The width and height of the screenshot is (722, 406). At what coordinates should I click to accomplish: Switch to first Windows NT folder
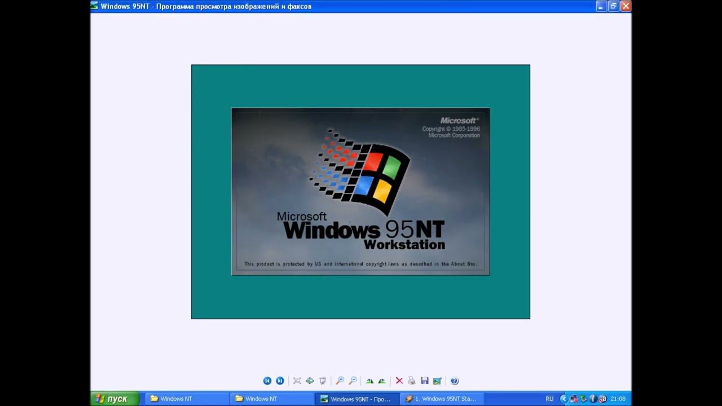187,399
